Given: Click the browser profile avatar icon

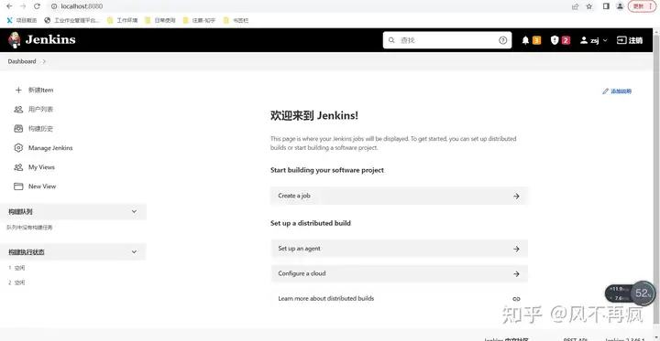Looking at the screenshot, I should coord(620,6).
